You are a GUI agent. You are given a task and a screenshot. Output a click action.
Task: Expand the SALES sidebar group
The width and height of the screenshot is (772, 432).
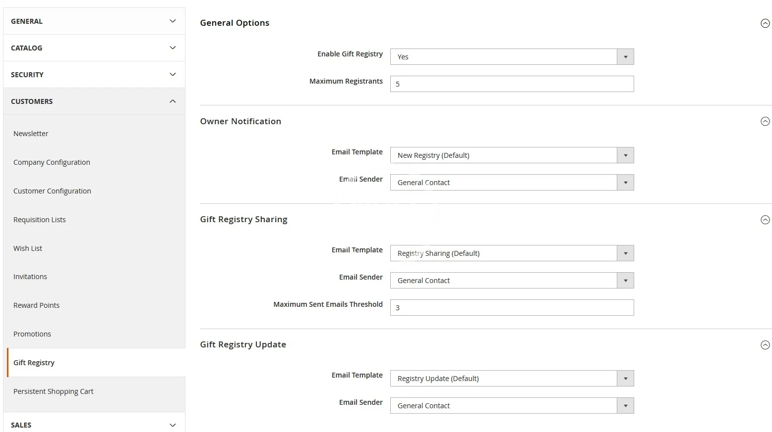point(94,425)
